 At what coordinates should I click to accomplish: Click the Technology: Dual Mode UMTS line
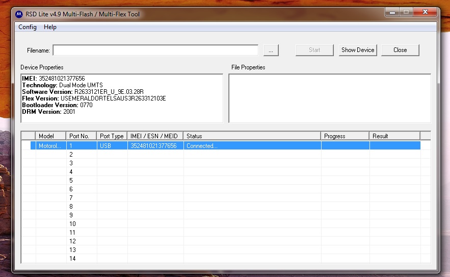point(63,85)
